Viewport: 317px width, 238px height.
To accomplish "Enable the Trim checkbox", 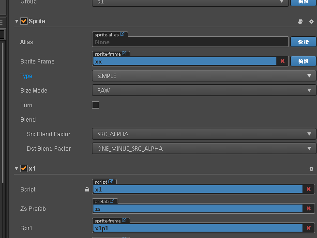I will (x=95, y=105).
